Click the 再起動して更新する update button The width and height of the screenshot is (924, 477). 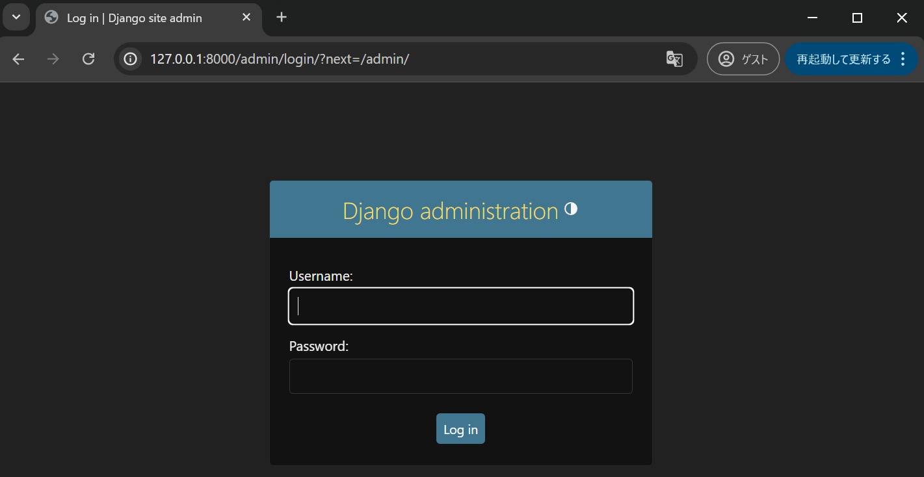point(843,59)
